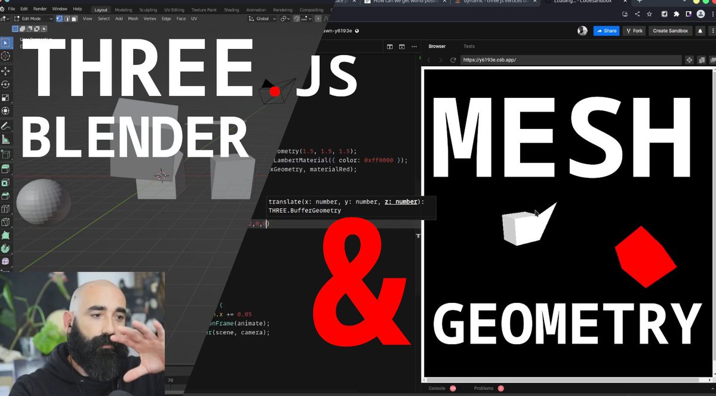Open the editor more options ellipsis

pos(414,47)
